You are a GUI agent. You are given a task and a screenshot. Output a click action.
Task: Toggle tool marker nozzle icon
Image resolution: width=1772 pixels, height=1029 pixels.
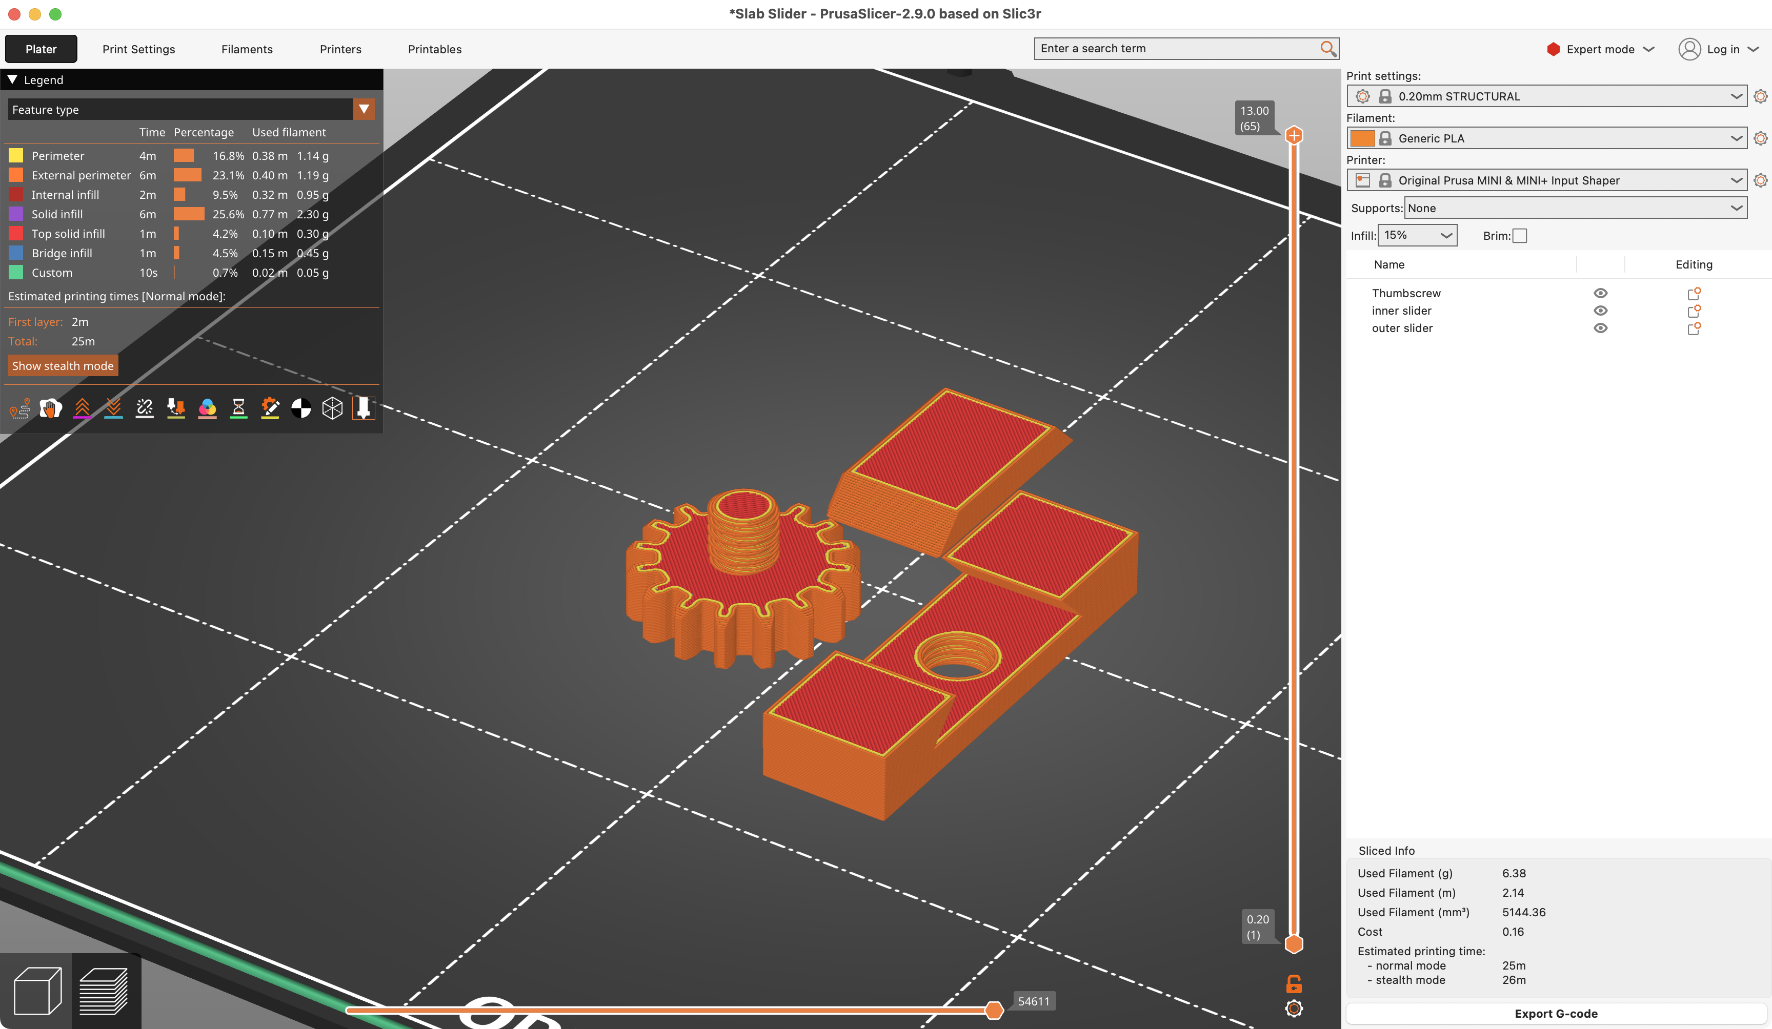[x=364, y=408]
